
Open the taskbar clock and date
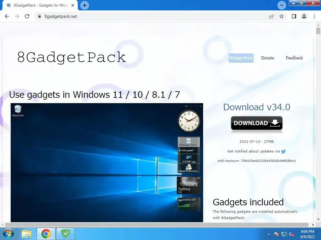click(308, 234)
